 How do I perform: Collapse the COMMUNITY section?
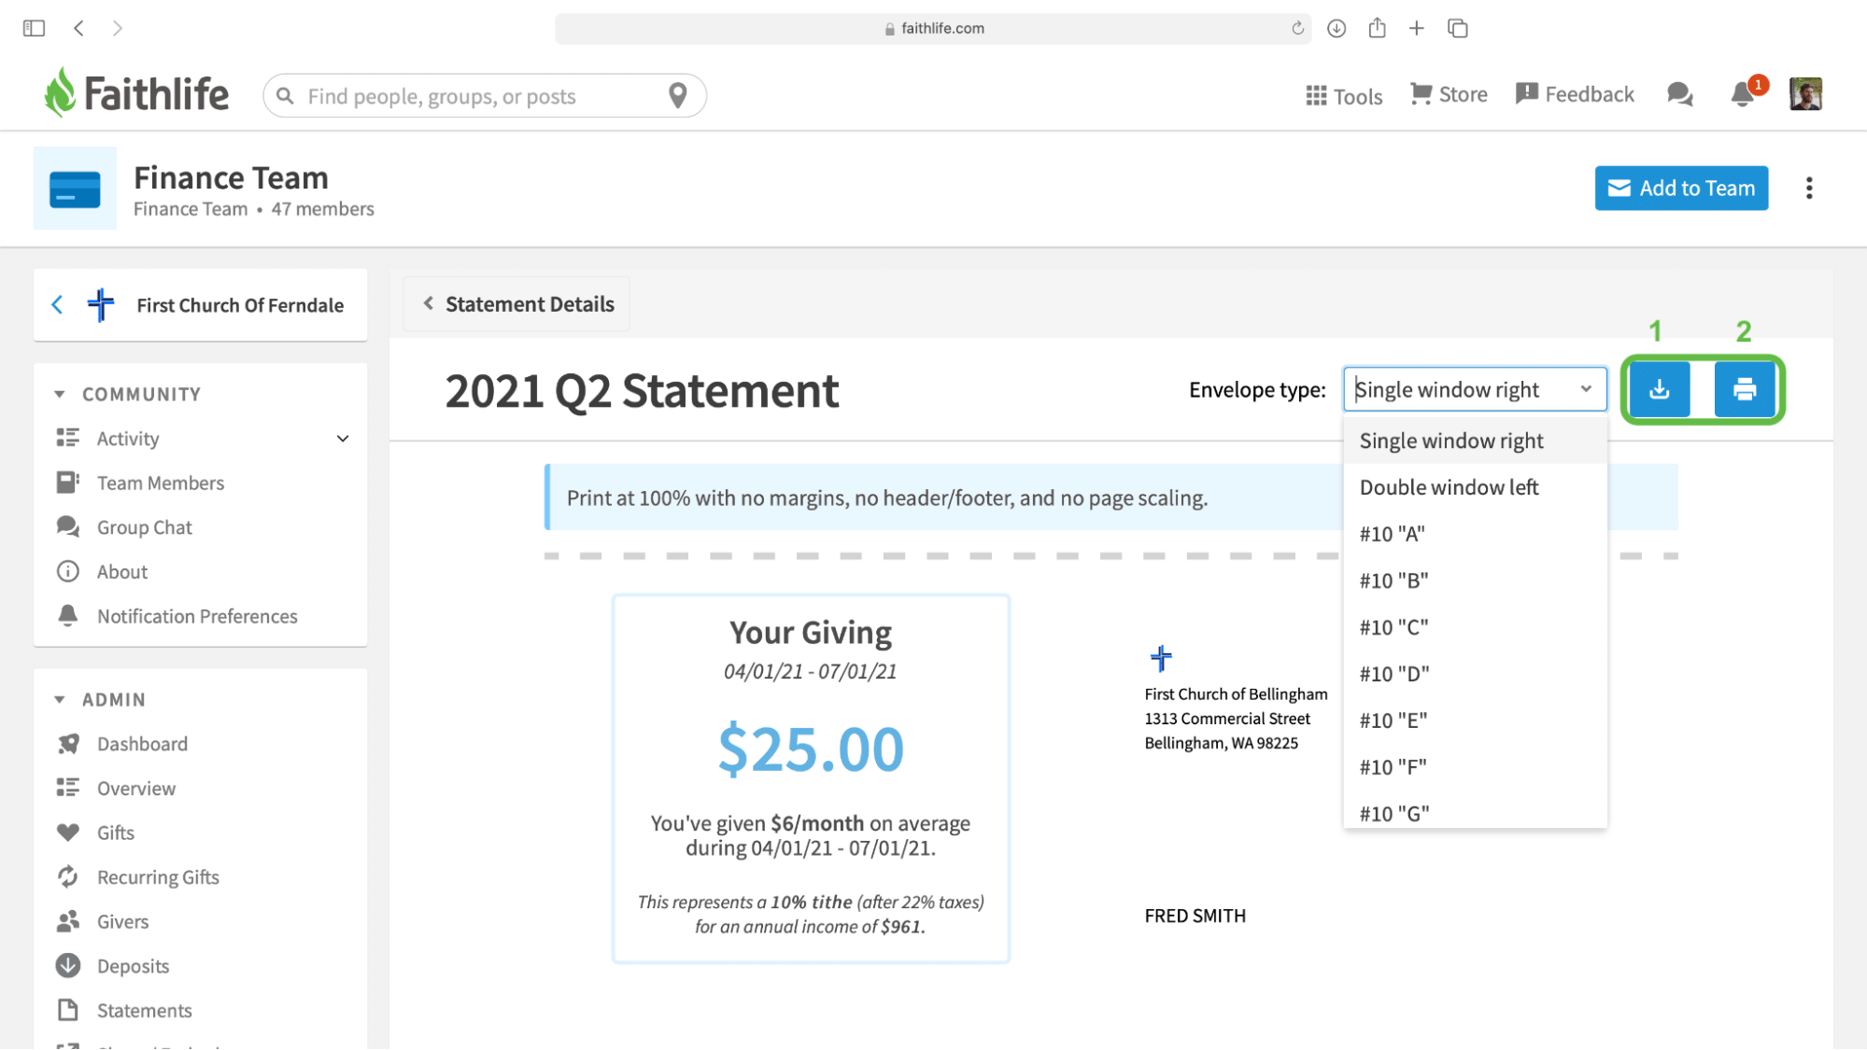60,394
